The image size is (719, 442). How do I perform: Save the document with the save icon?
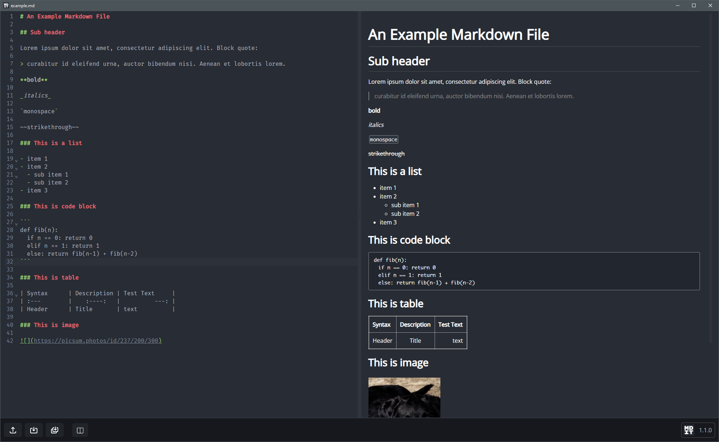point(33,430)
